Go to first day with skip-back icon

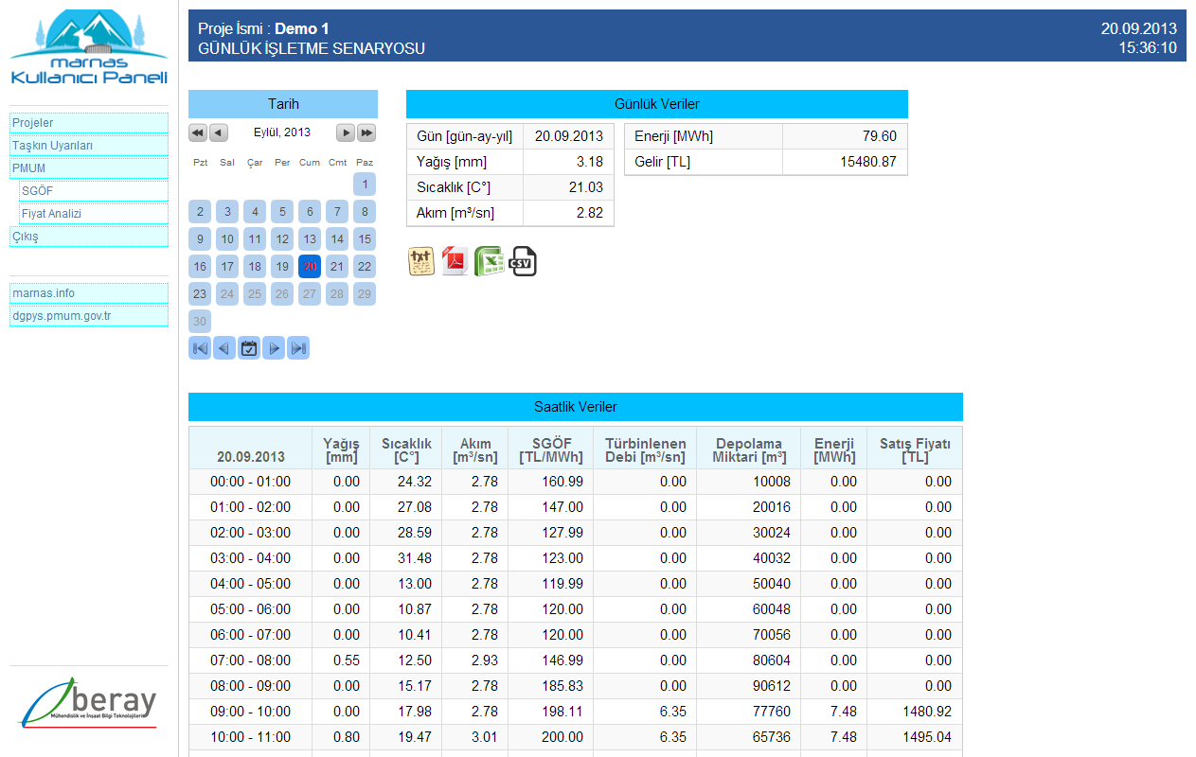tap(200, 348)
